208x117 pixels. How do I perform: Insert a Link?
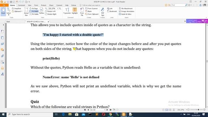coord(110,8)
